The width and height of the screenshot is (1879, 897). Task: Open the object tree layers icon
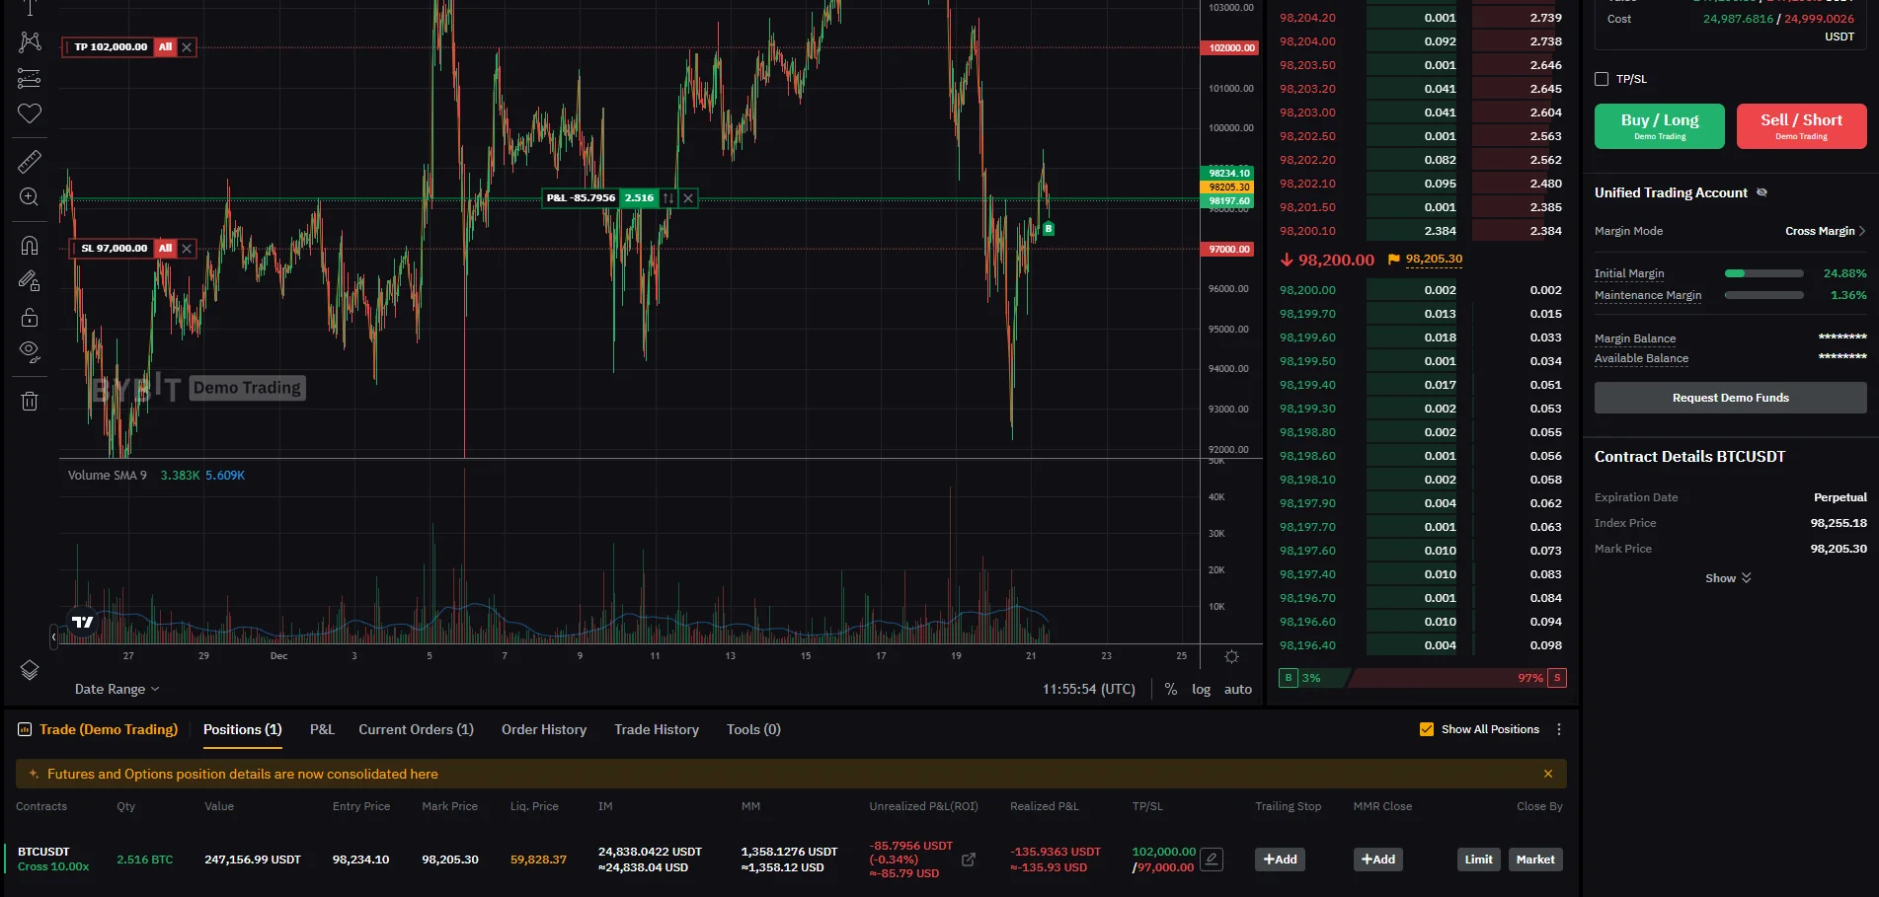[30, 670]
